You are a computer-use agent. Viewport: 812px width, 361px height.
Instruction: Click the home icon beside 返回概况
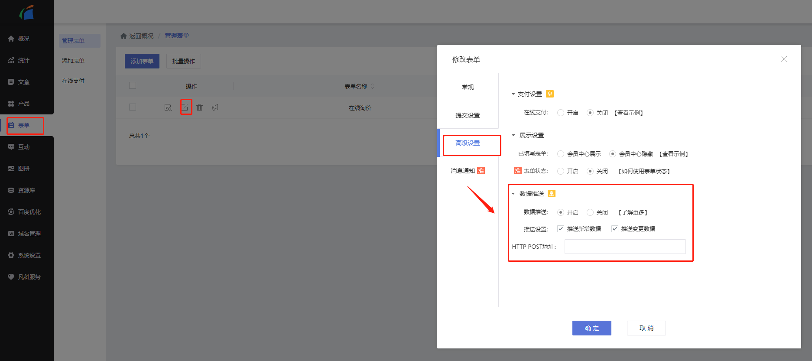123,36
